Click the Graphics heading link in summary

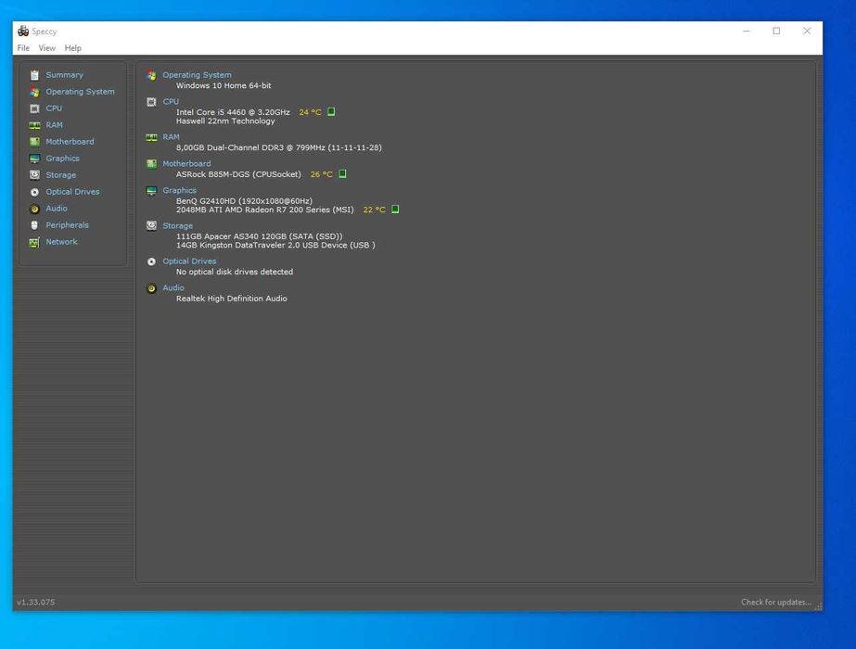coord(180,190)
